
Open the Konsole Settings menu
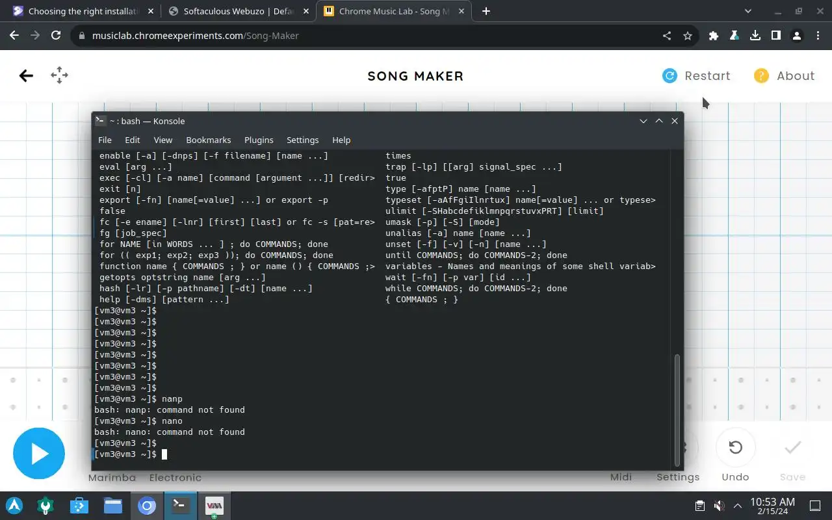pos(303,140)
